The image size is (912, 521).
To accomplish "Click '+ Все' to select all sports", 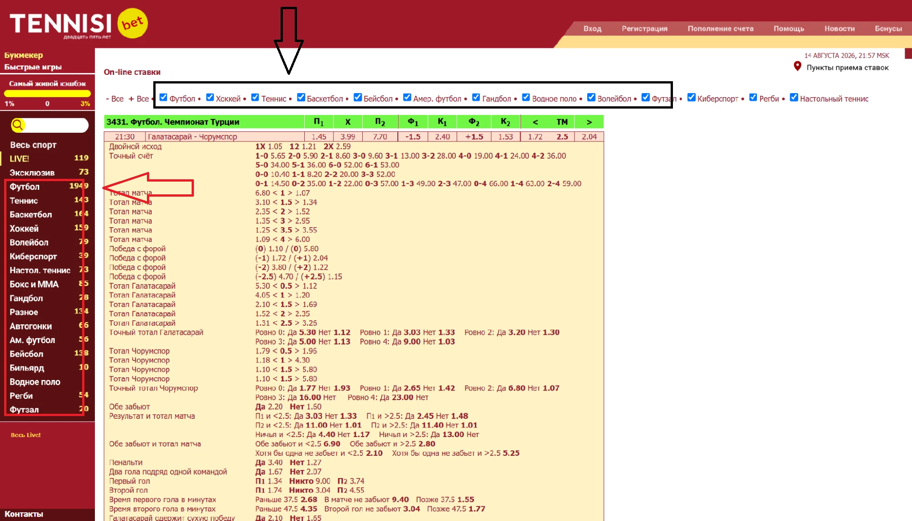I will point(139,99).
